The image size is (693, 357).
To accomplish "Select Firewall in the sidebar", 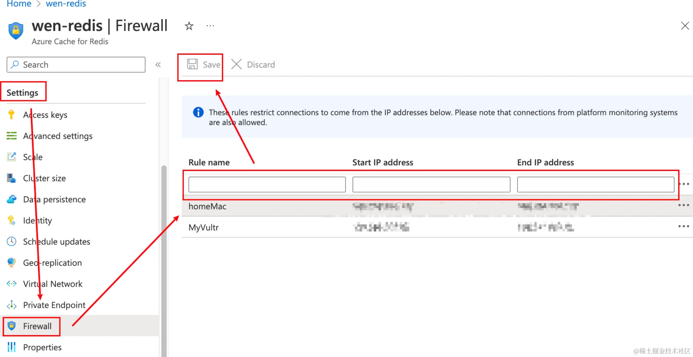I will [x=37, y=326].
